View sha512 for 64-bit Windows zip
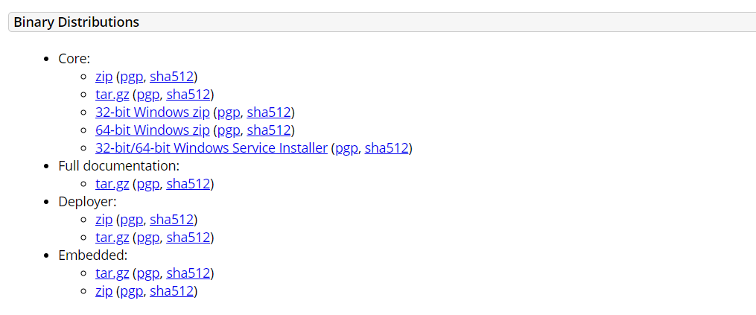The width and height of the screenshot is (756, 315). click(268, 130)
